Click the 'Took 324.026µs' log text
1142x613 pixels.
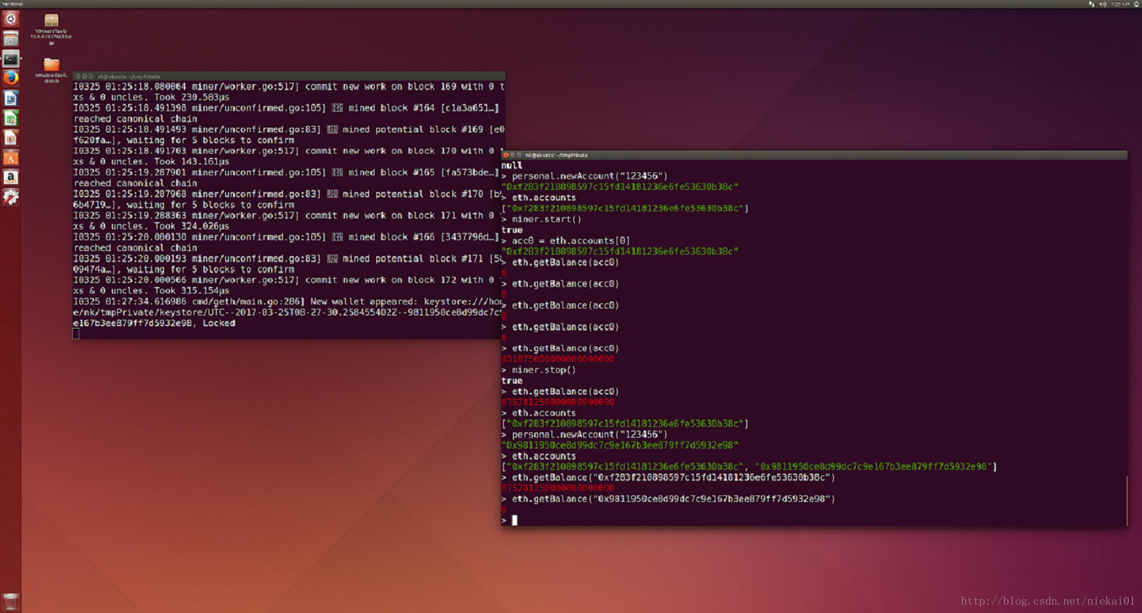point(191,226)
